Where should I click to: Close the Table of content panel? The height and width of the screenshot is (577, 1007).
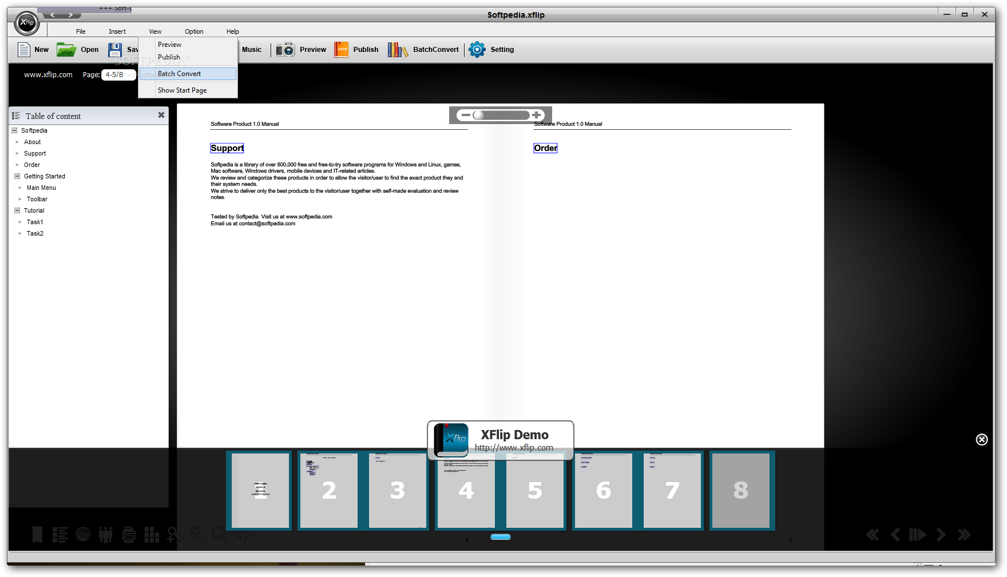161,115
